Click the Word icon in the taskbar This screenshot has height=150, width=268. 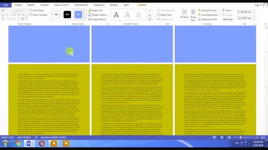point(30,144)
